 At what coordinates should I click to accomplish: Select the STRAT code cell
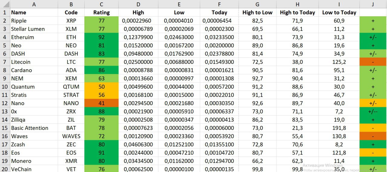point(71,95)
